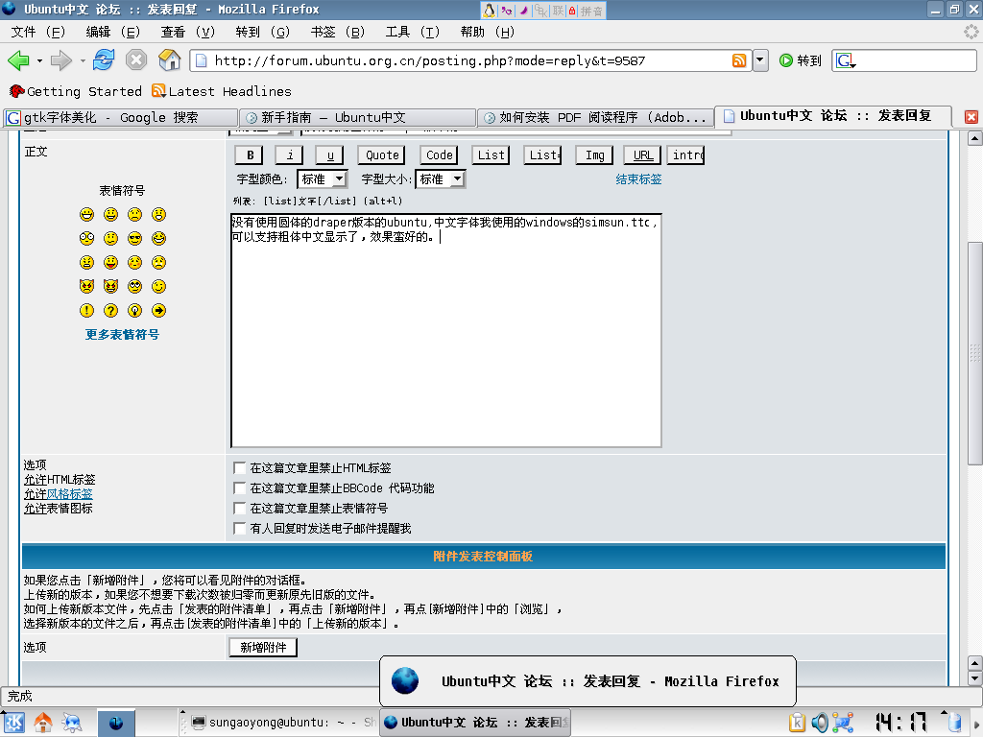
Task: Open the 更多表情符号 more smilies link
Action: point(122,335)
